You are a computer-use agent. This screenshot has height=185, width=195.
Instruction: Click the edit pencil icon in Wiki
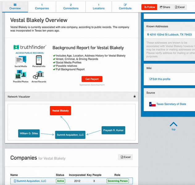[151, 79]
